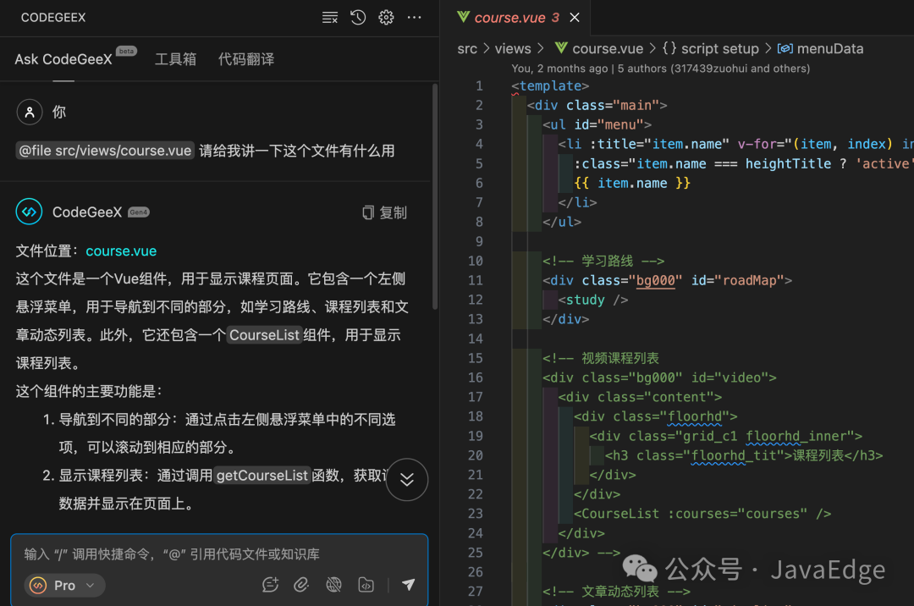This screenshot has height=606, width=914.
Task: Click the Gen4 badge next to CodeGeeX
Action: [139, 212]
